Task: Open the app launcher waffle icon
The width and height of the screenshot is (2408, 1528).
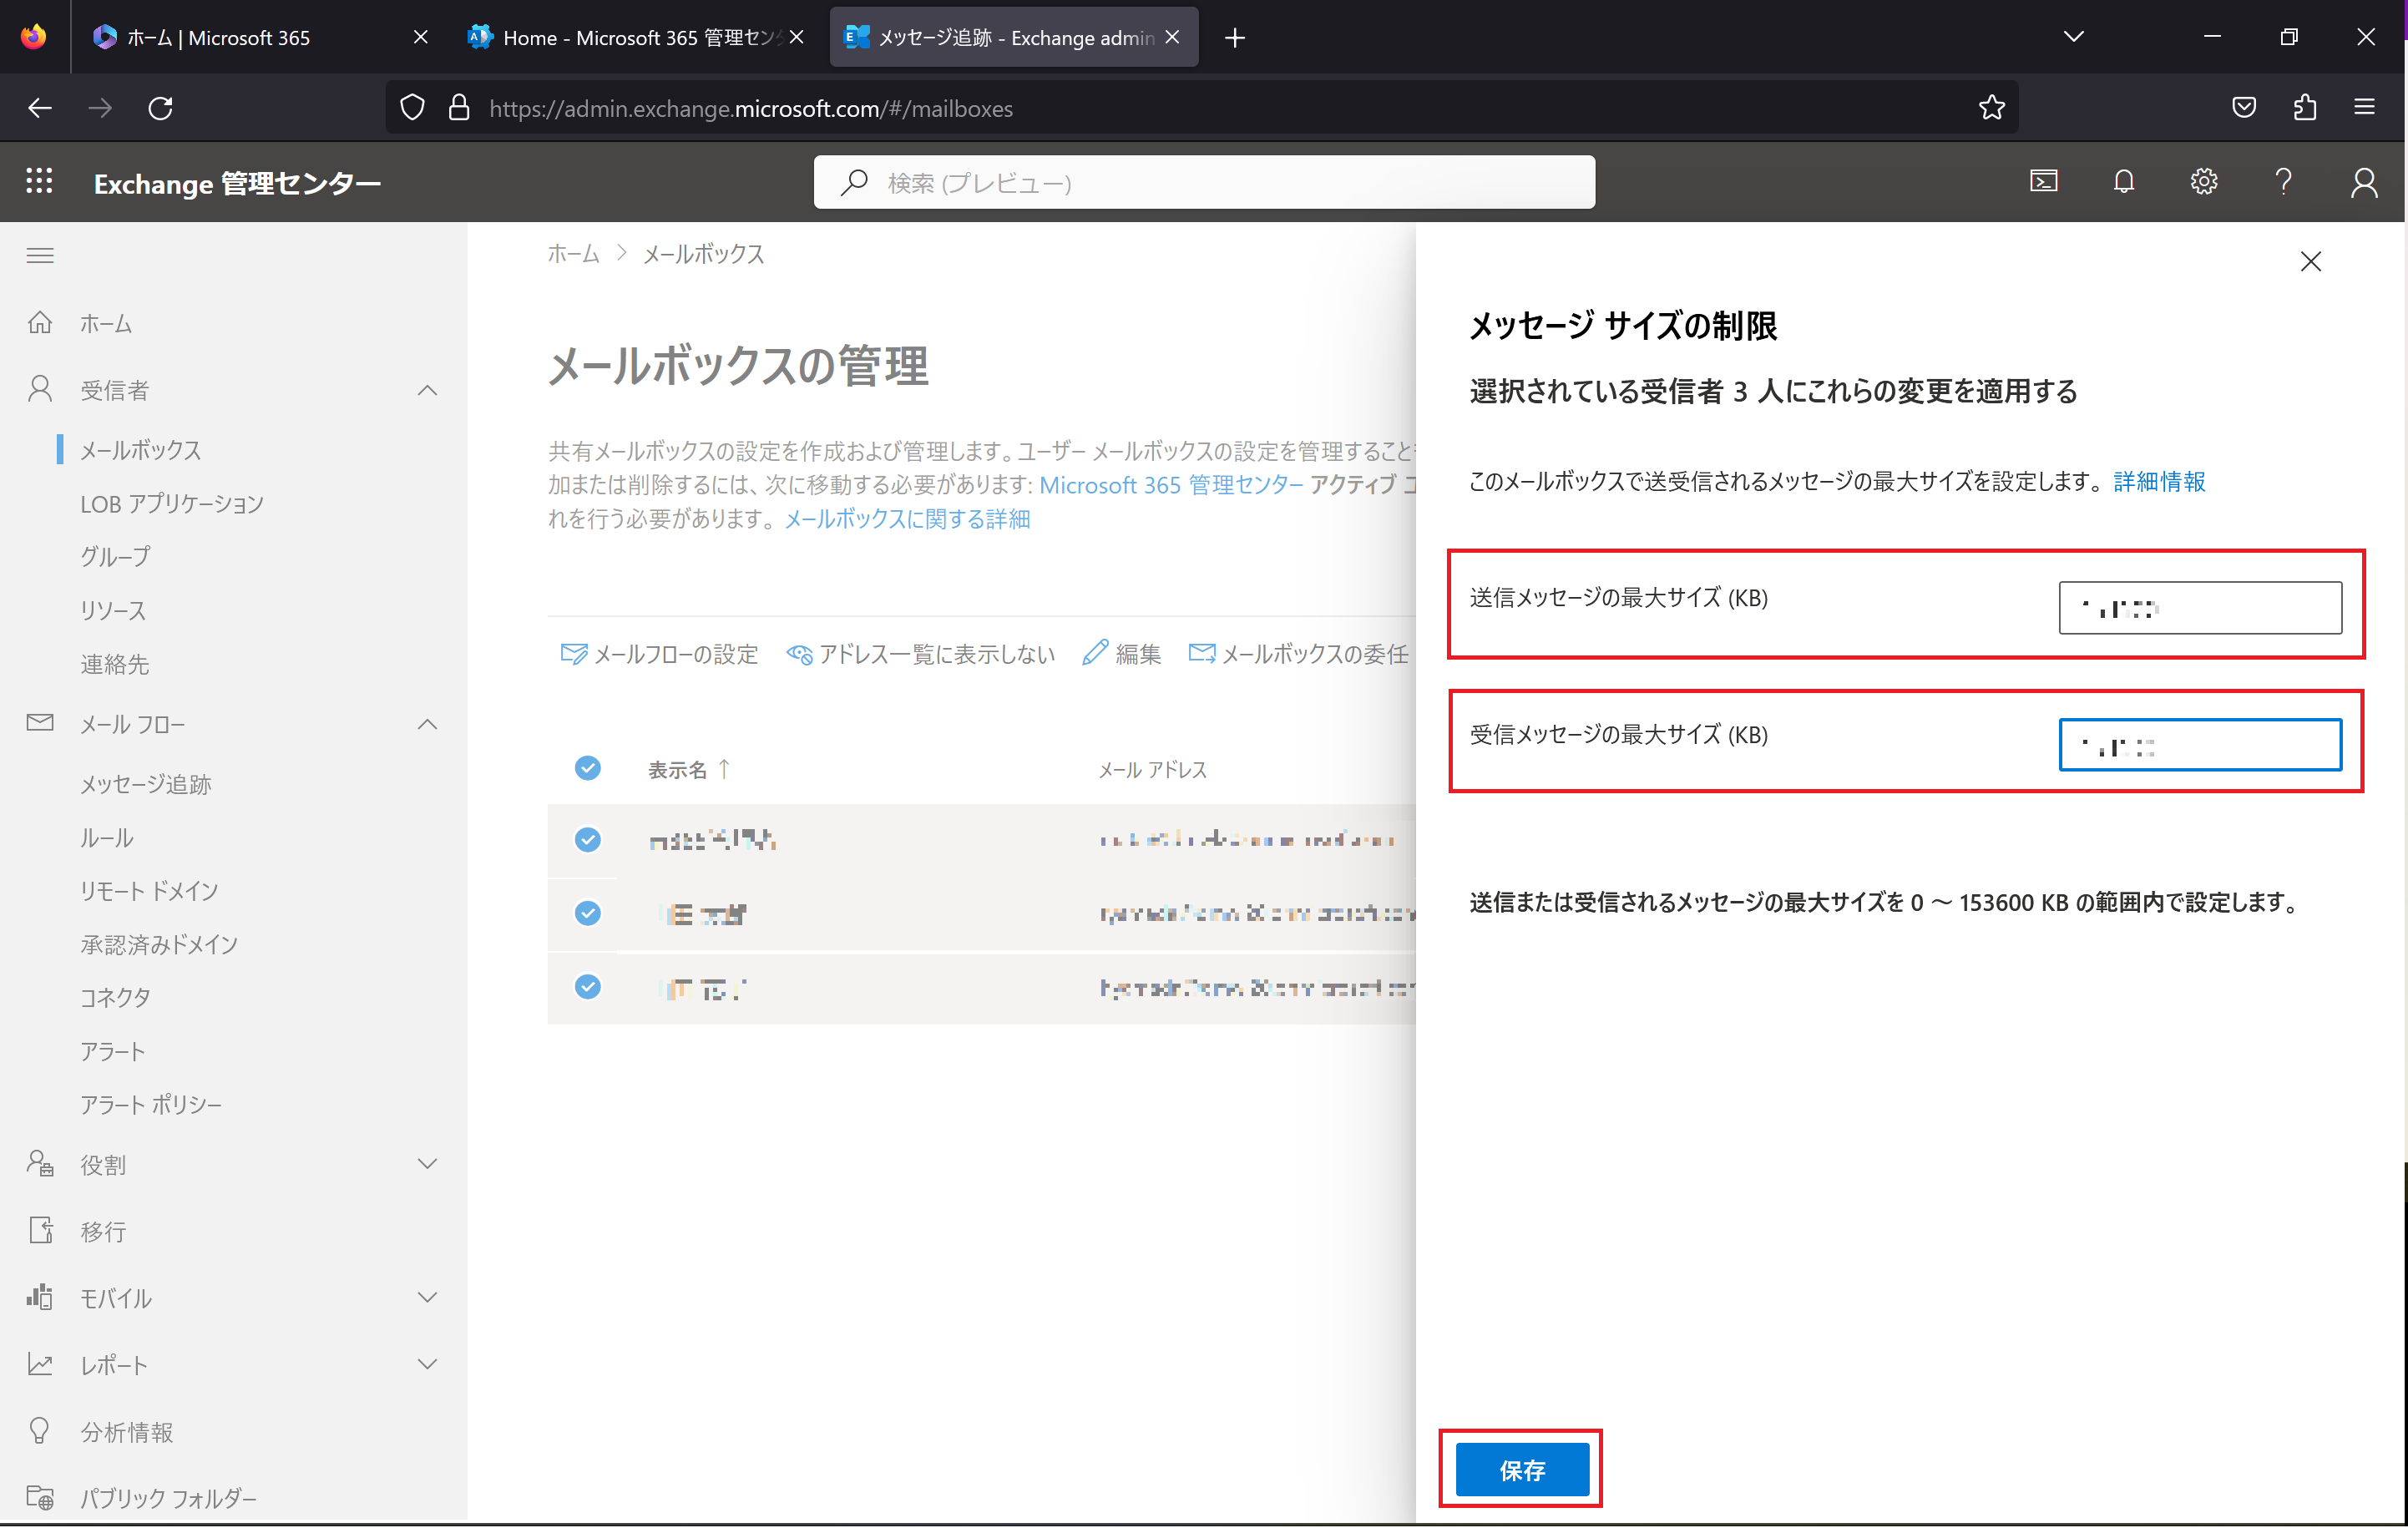Action: (x=39, y=182)
